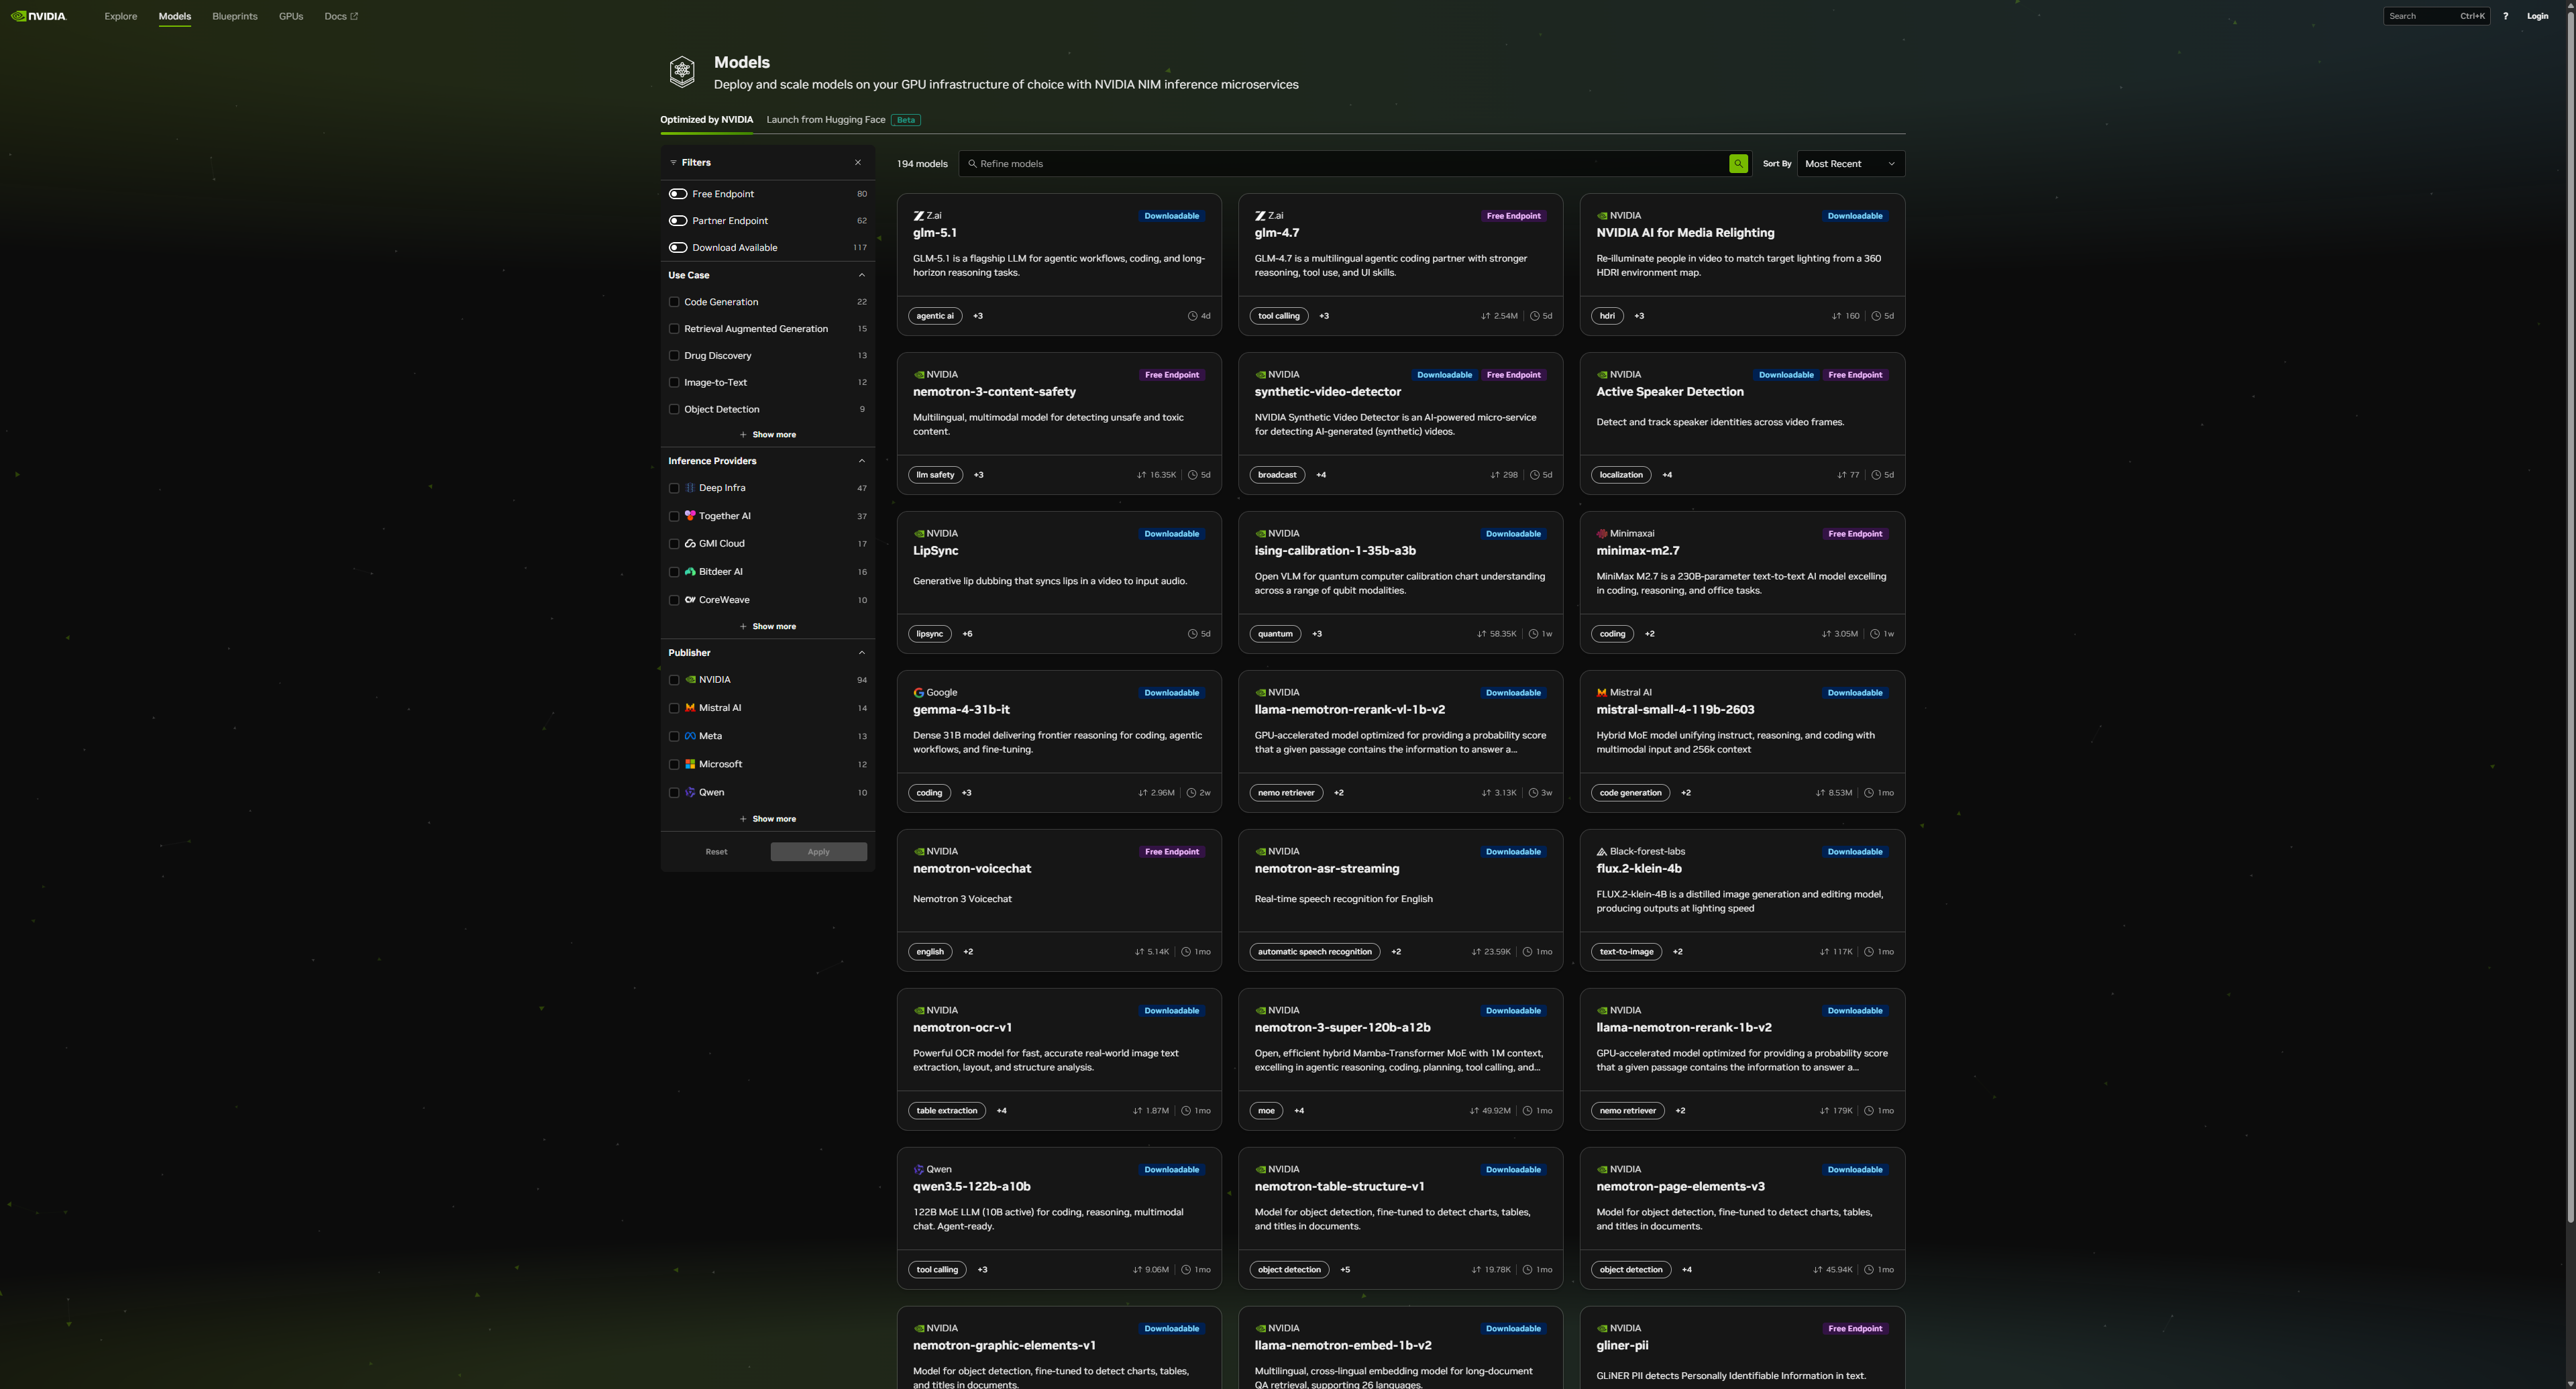
Task: Click the Mistral AI icon in the Publisher filter
Action: [x=690, y=708]
